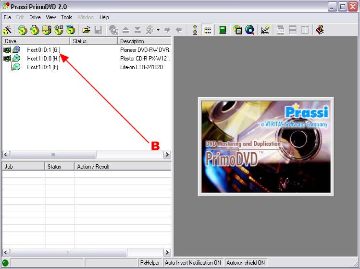The width and height of the screenshot is (360, 269).
Task: Click the grayed tile vertically icon
Action: (305, 30)
